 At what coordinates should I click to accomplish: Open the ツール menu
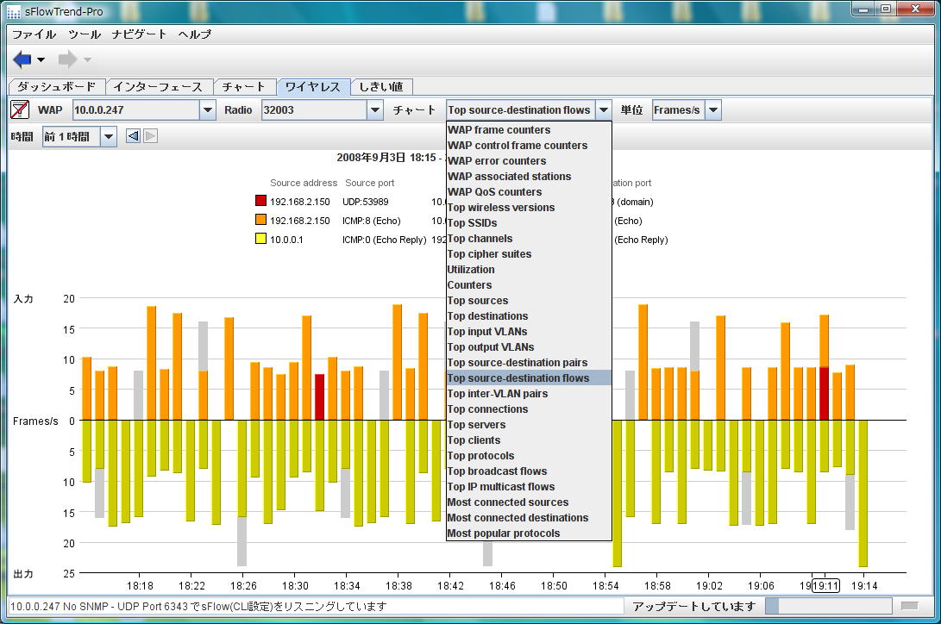tap(85, 34)
